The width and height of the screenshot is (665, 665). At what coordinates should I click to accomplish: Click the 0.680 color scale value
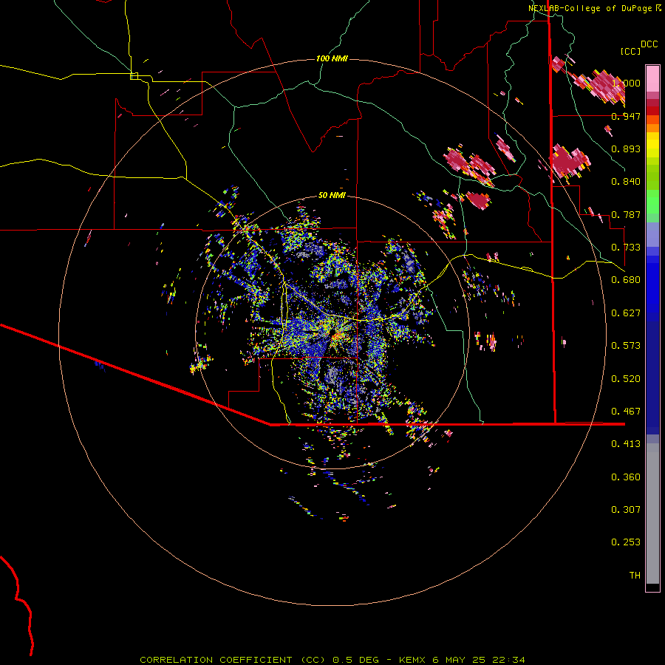click(x=626, y=280)
